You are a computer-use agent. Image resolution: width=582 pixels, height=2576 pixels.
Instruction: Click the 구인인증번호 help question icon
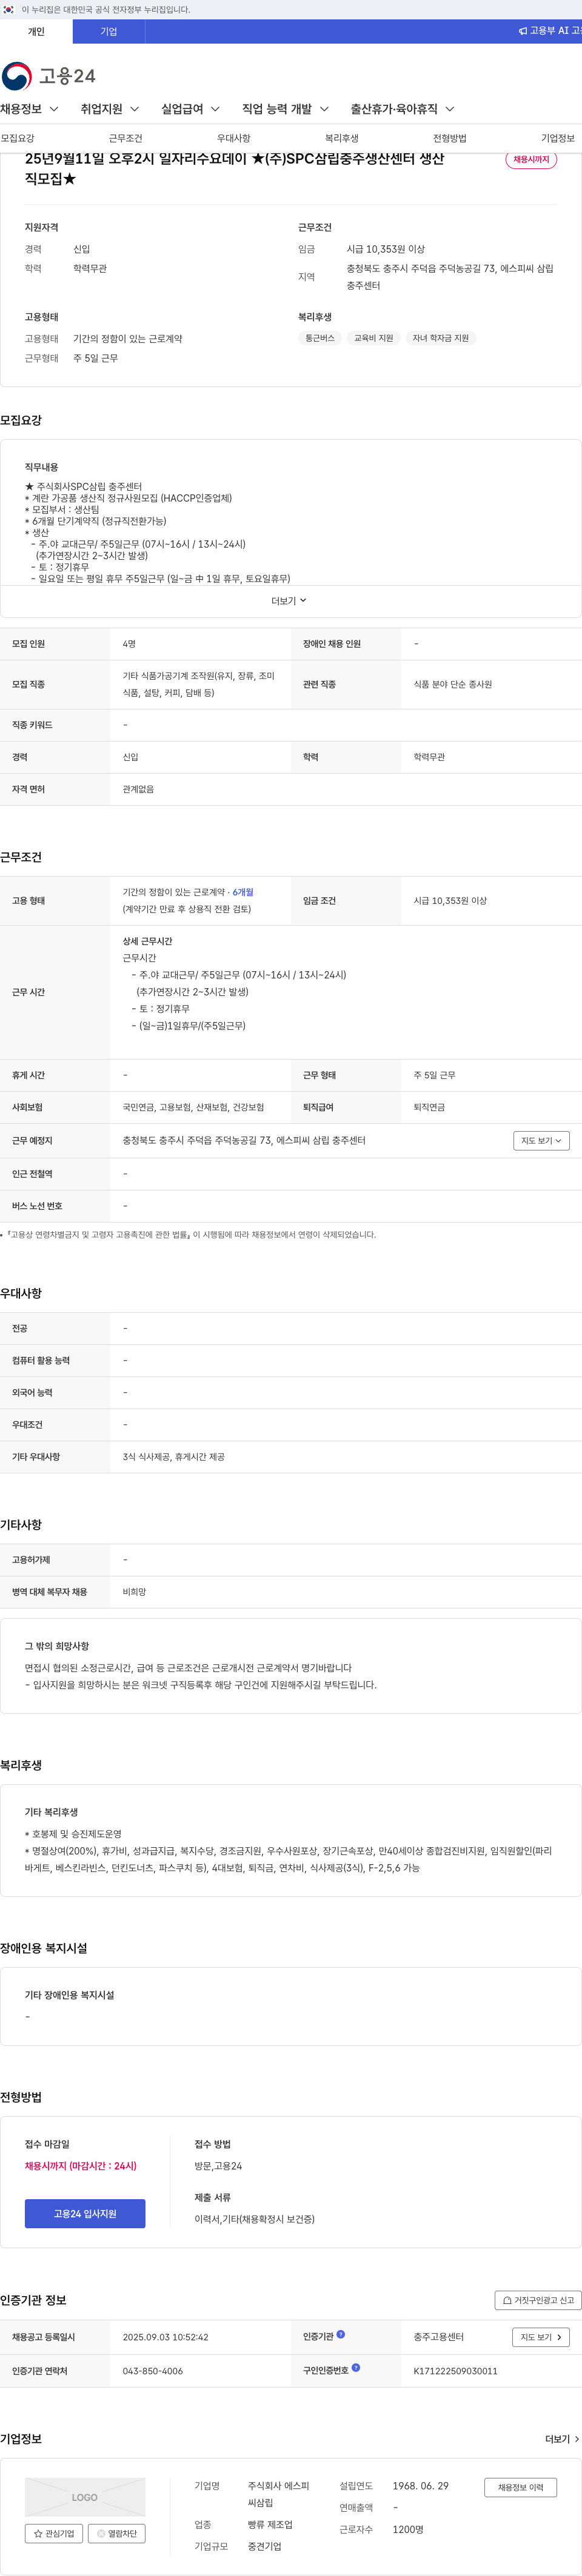(356, 2368)
